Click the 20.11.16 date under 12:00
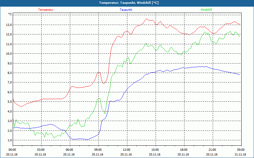Screen dimensions: 254x158 tap(126, 155)
